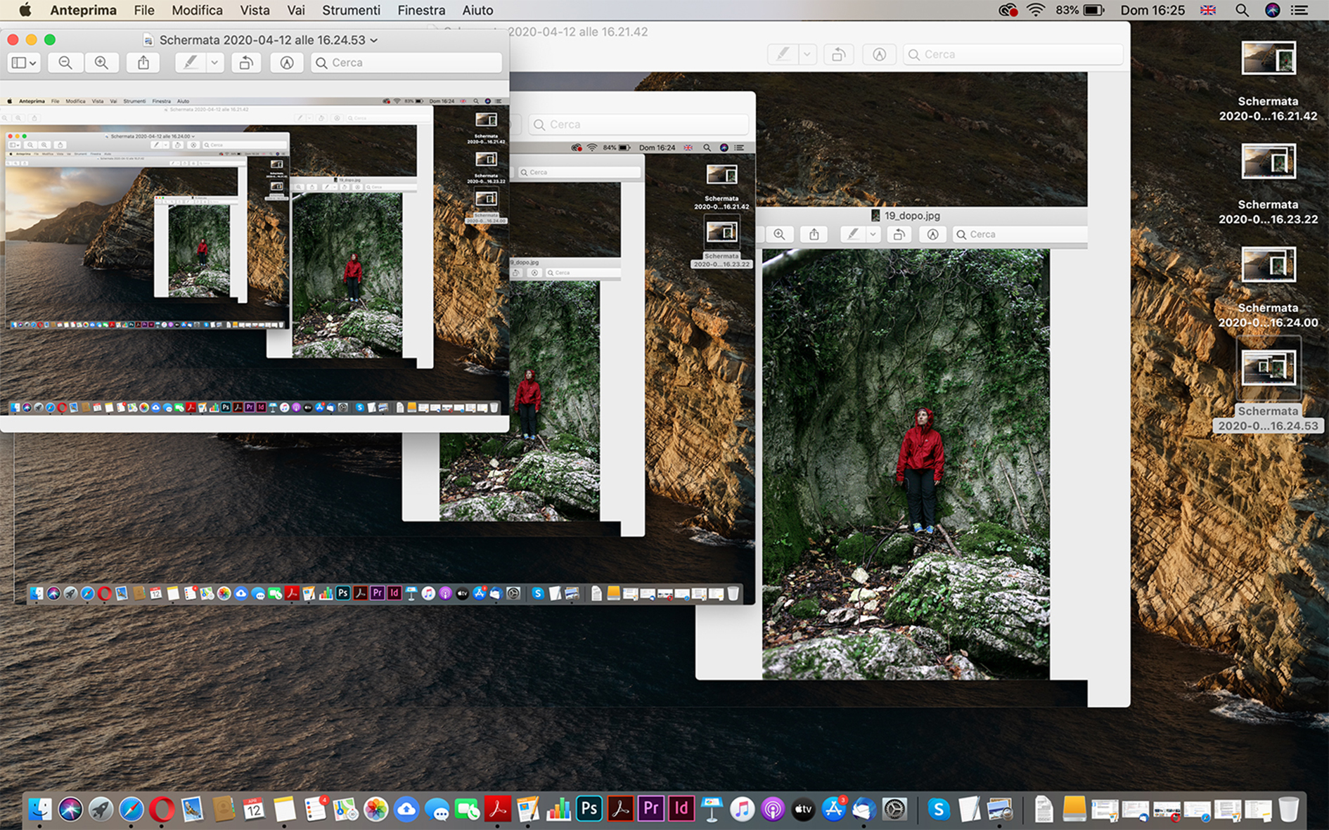Open the highlight color dropdown arrow
The image size is (1329, 830).
coord(214,63)
